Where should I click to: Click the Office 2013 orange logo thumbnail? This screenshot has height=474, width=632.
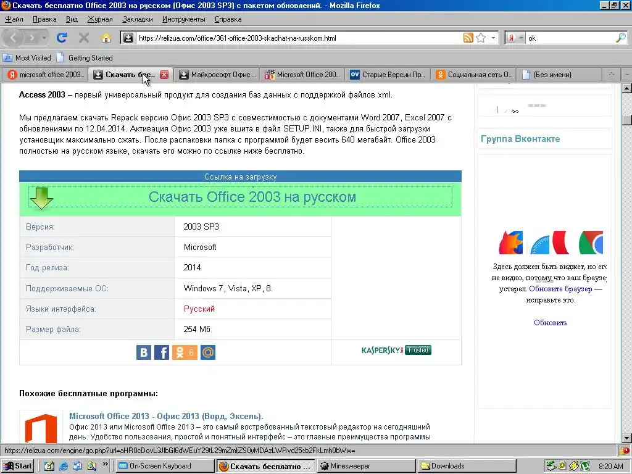(x=41, y=428)
